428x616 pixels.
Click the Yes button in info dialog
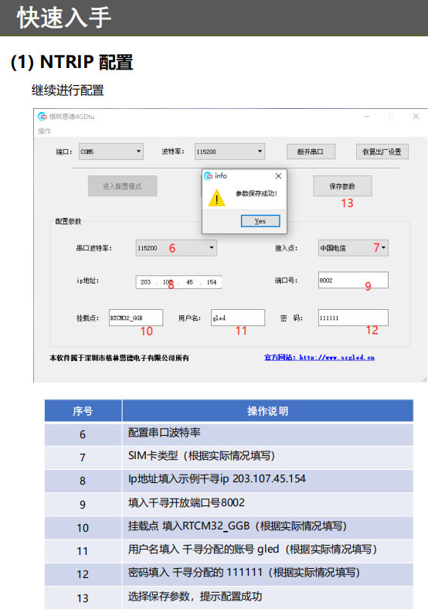(x=260, y=221)
